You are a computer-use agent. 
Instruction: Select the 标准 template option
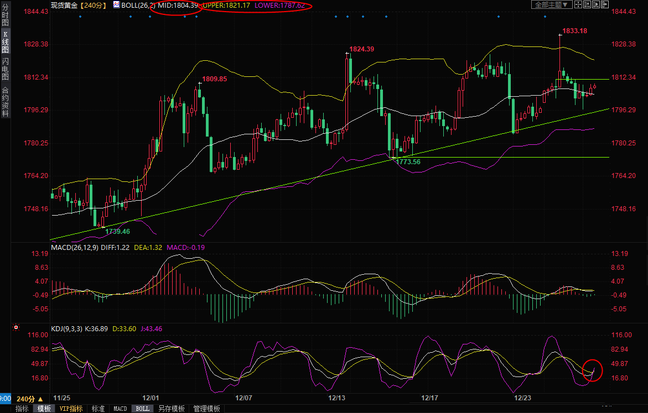point(98,409)
